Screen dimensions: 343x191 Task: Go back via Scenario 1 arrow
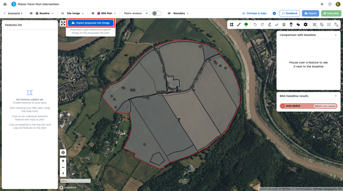coord(5,13)
